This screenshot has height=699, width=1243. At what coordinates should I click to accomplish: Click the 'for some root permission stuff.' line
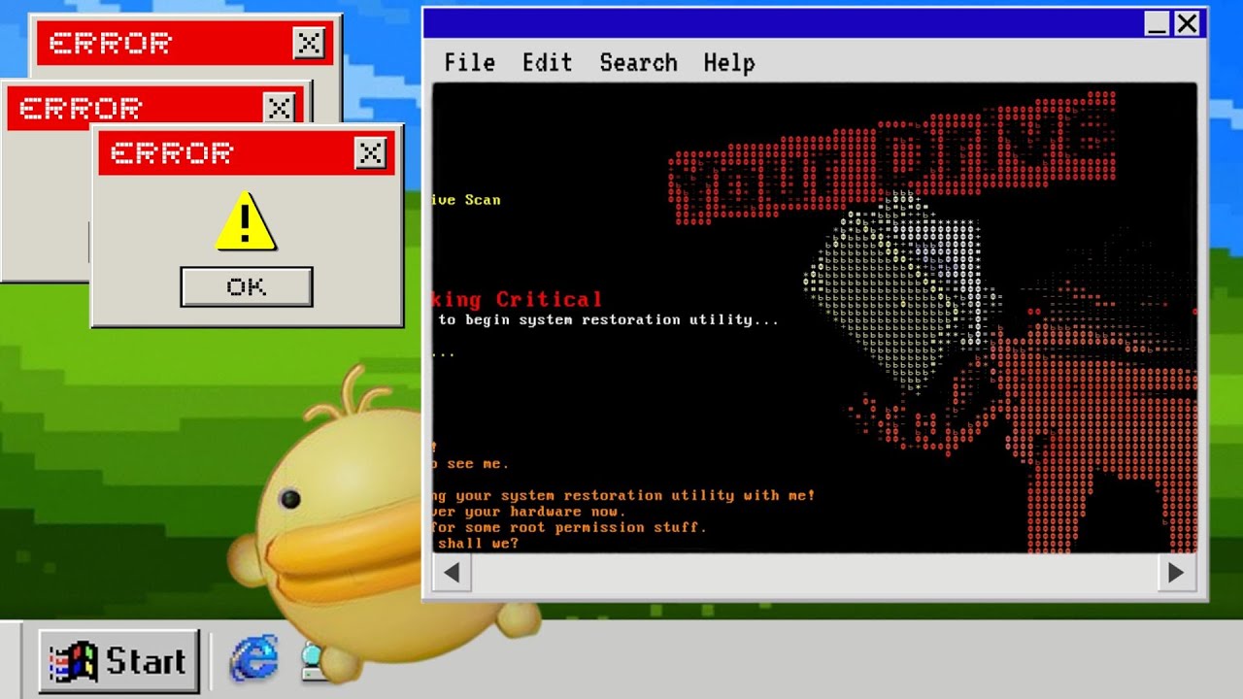pos(570,527)
